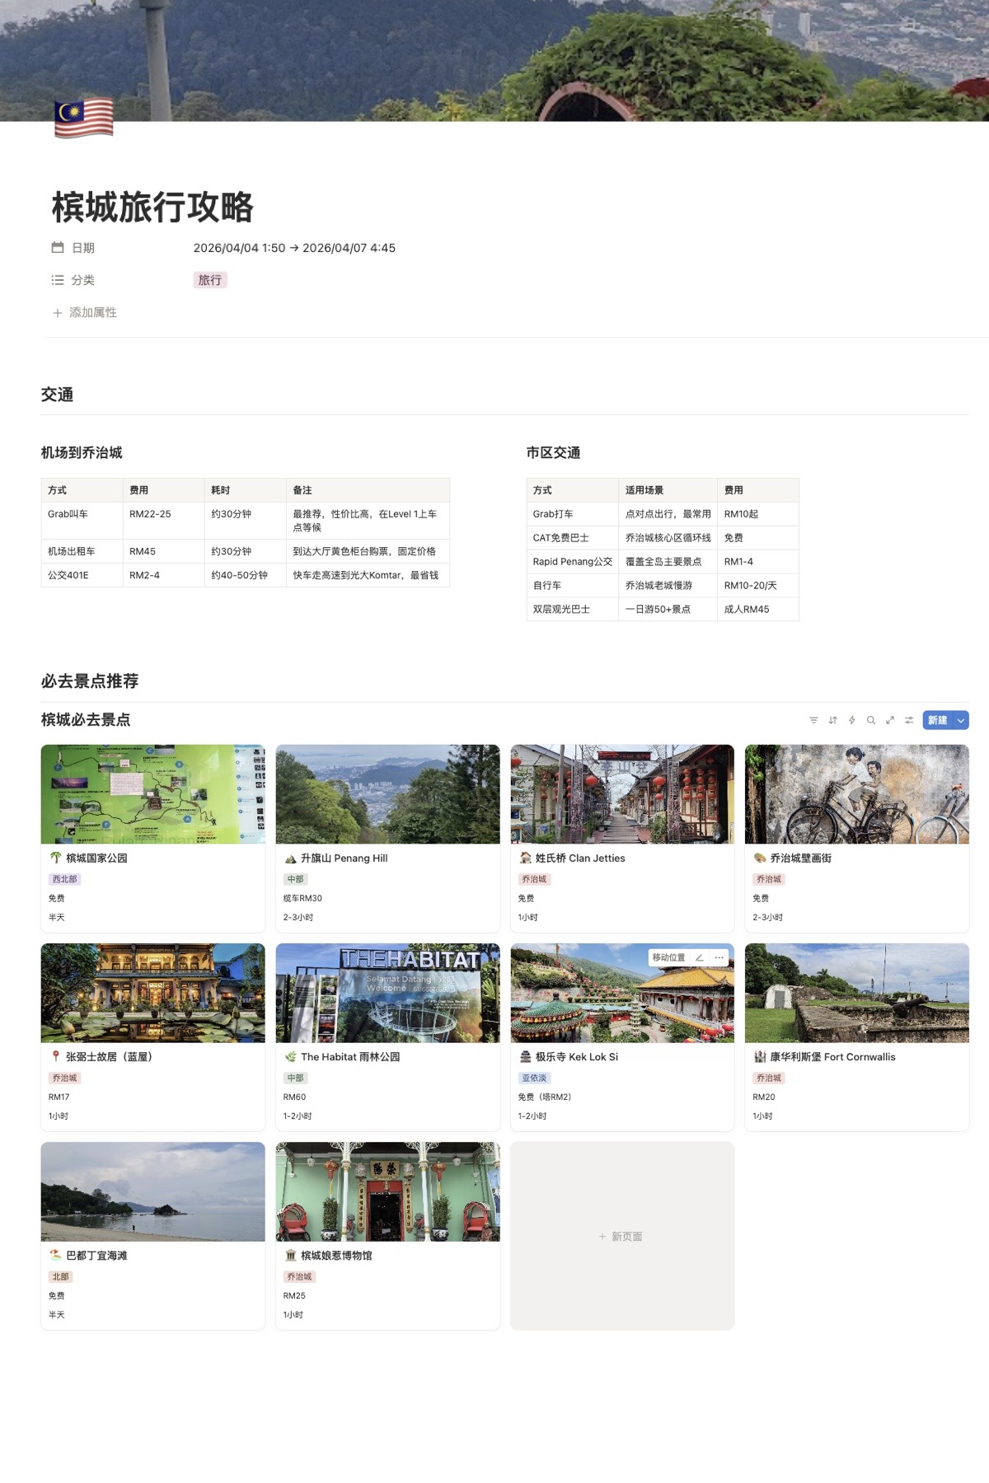Click the 西北部 tag on 槟城国家公园 card
Image resolution: width=989 pixels, height=1483 pixels.
coord(64,879)
